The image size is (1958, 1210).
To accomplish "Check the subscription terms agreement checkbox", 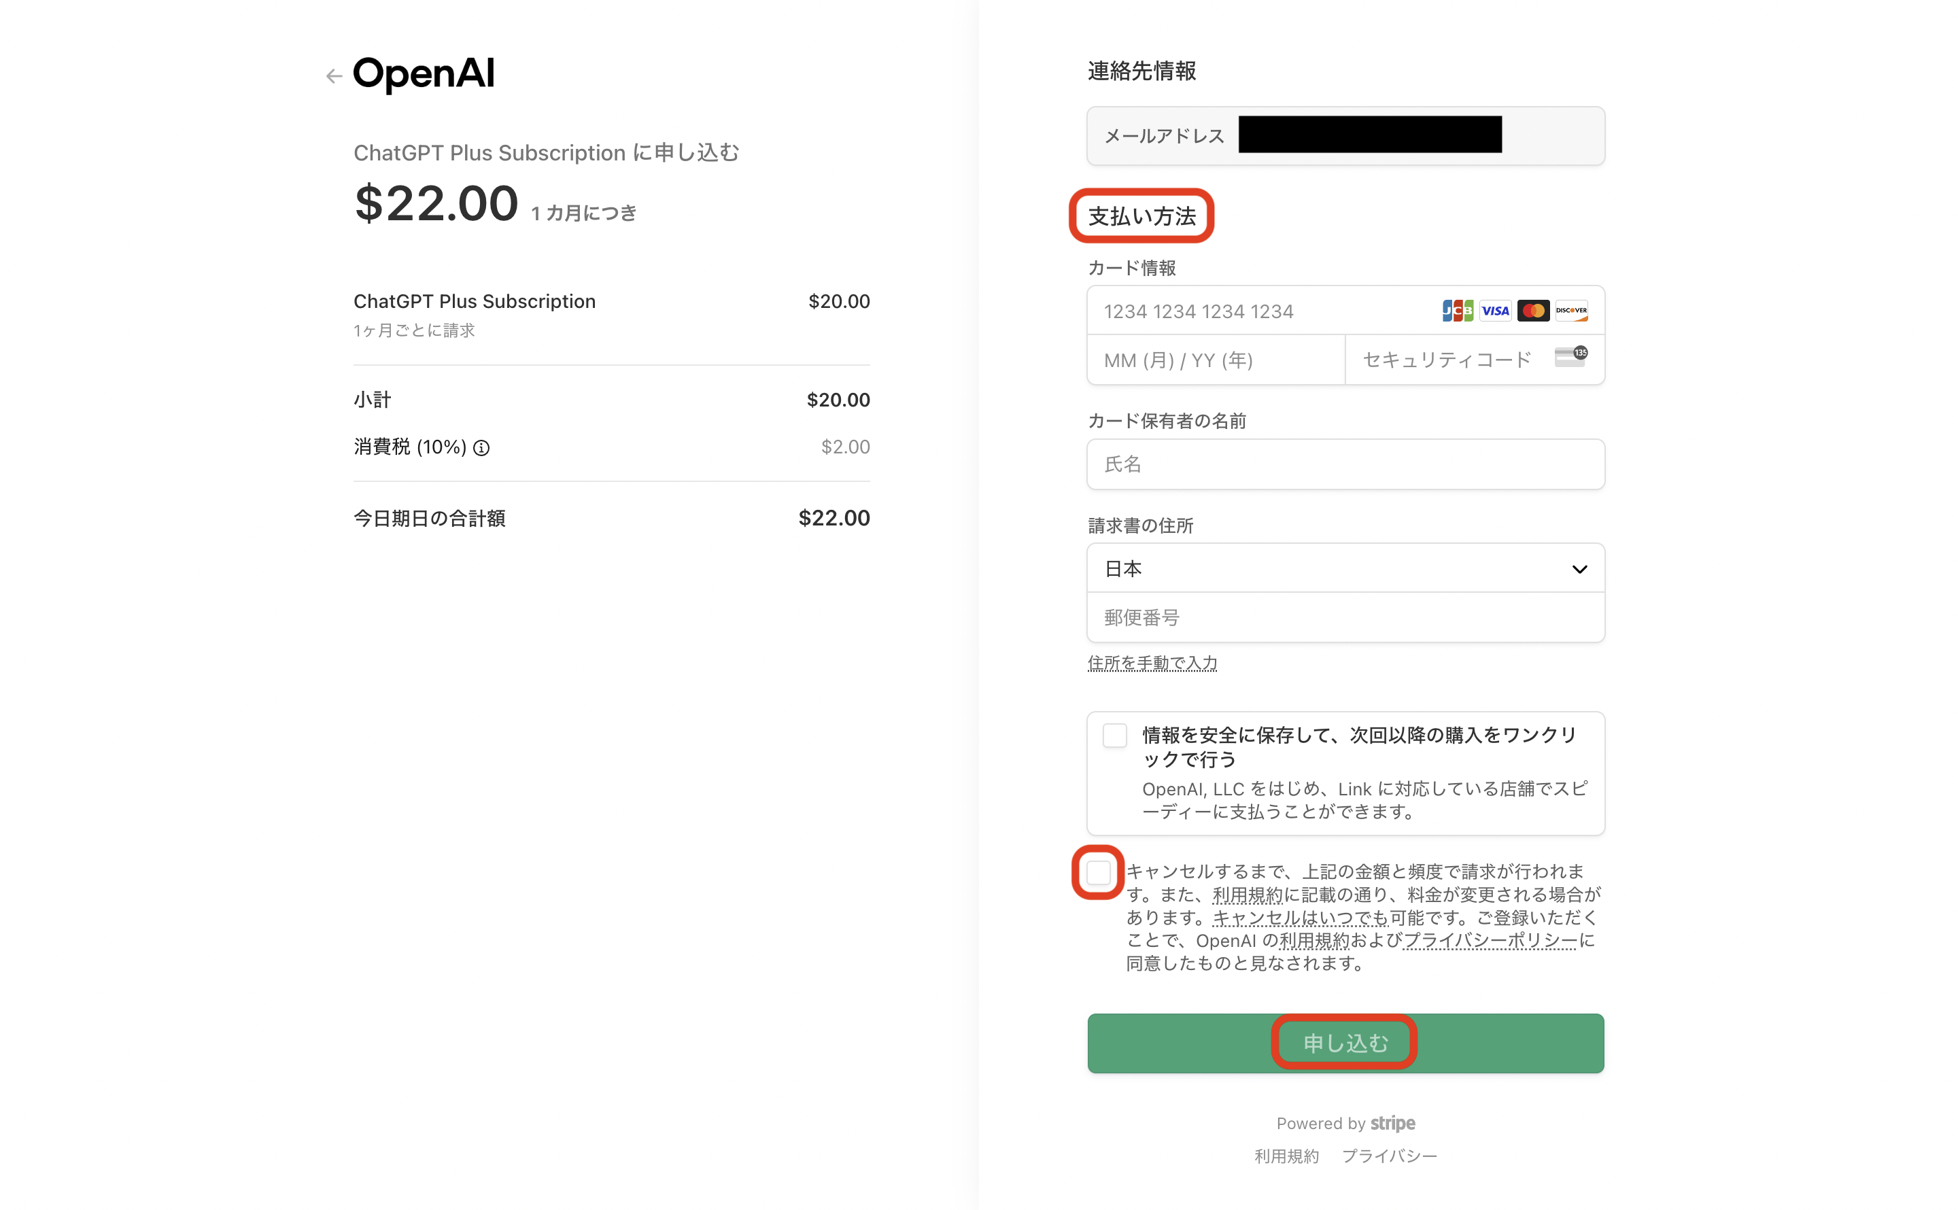I will click(1098, 872).
